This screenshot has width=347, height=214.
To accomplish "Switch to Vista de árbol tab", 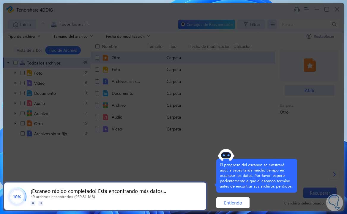I will click(29, 50).
